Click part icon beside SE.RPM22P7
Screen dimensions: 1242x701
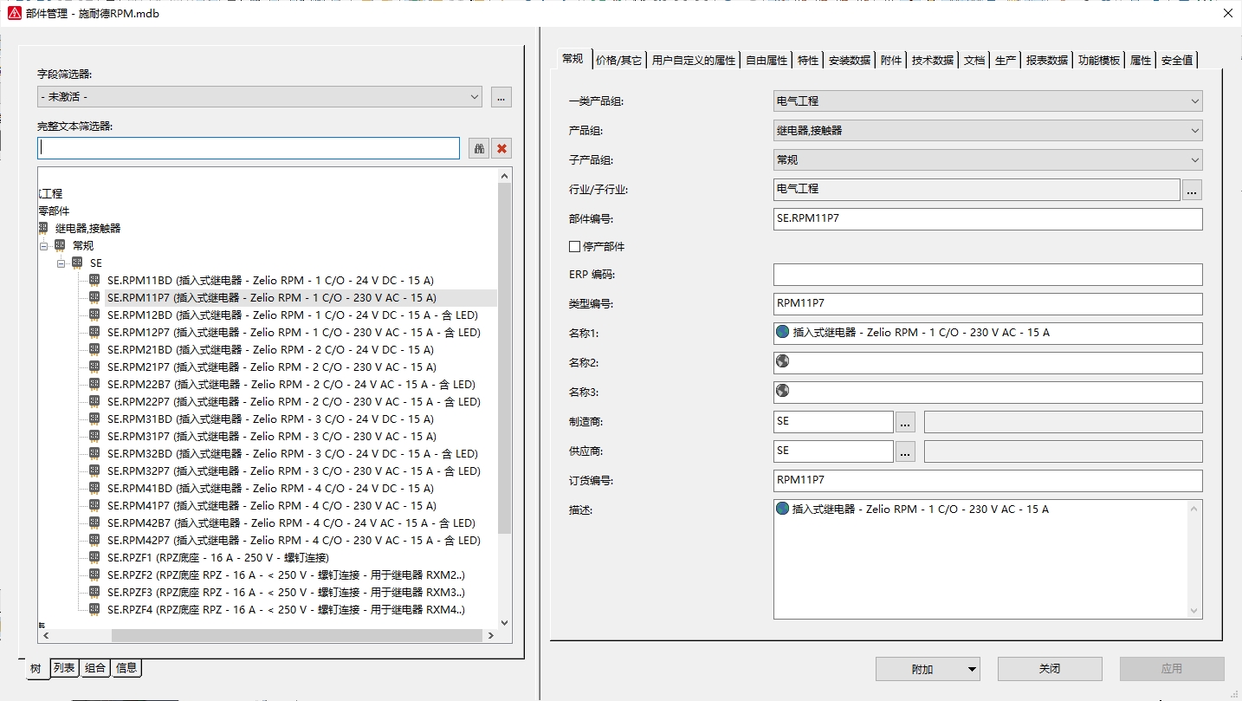pyautogui.click(x=94, y=401)
